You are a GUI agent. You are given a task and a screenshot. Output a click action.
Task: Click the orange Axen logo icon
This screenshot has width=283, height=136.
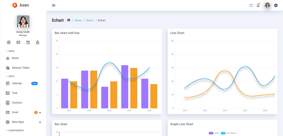click(15, 5)
